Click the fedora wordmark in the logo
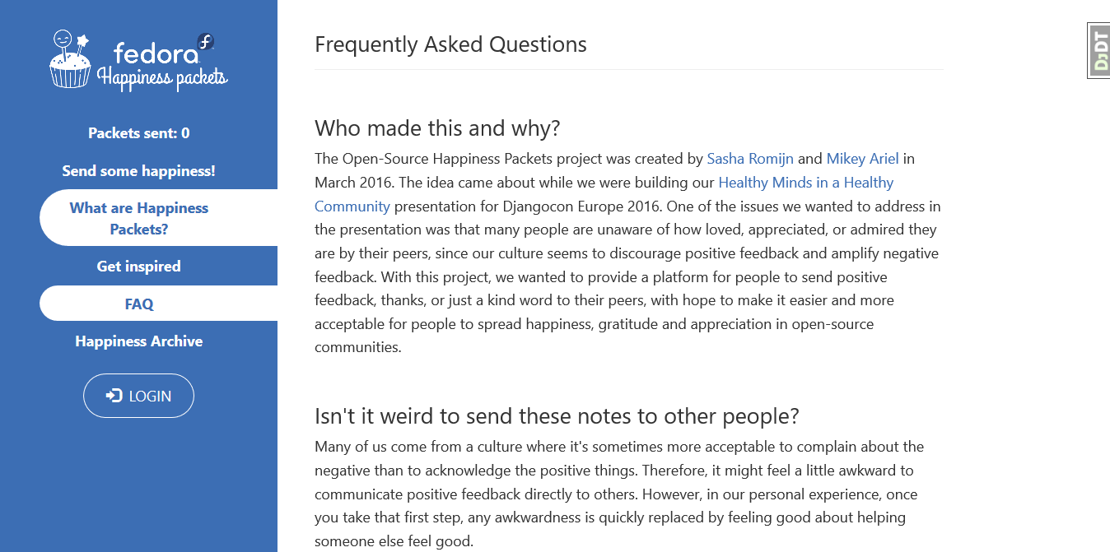The width and height of the screenshot is (1110, 552). (x=156, y=53)
